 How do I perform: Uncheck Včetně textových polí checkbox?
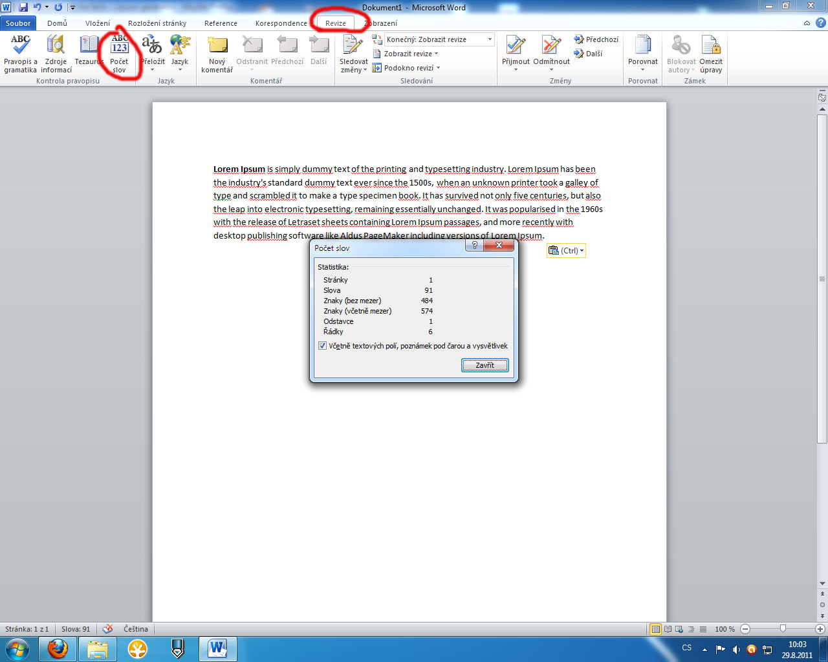click(322, 346)
